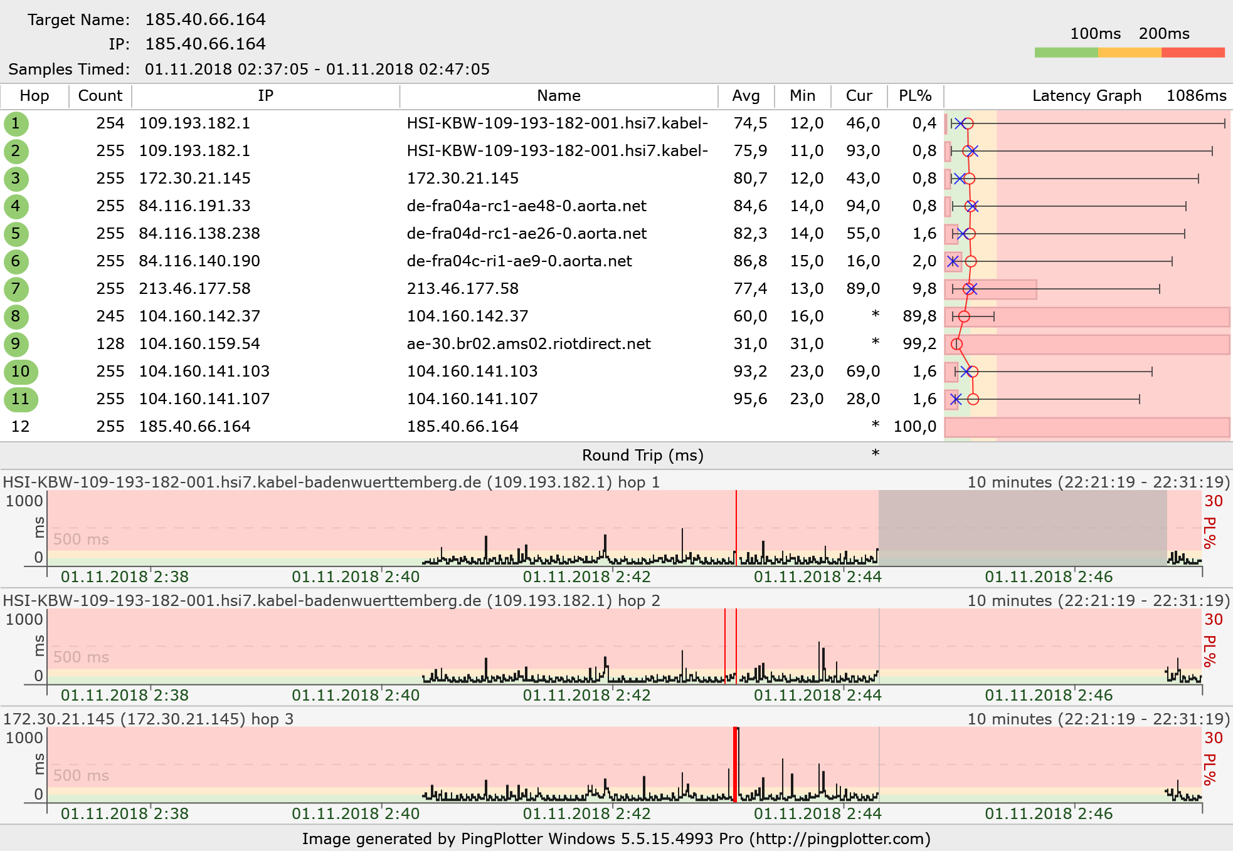Click the green hop 6 circle
Image resolution: width=1233 pixels, height=851 pixels.
click(16, 261)
